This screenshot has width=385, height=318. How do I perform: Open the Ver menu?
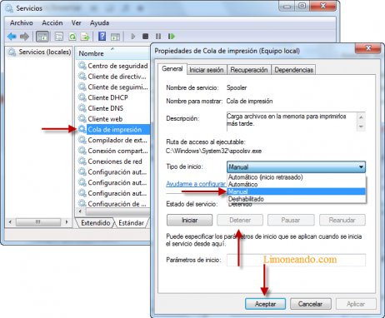point(76,22)
